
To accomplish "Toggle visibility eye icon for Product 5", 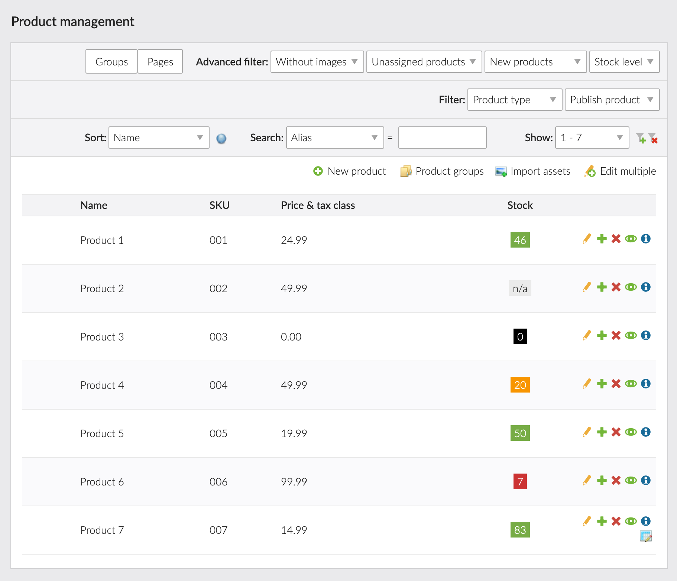I will coord(631,432).
